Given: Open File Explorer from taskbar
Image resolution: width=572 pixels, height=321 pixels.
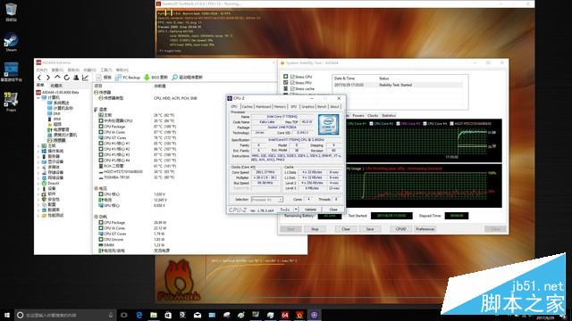Looking at the screenshot, I should point(154,315).
